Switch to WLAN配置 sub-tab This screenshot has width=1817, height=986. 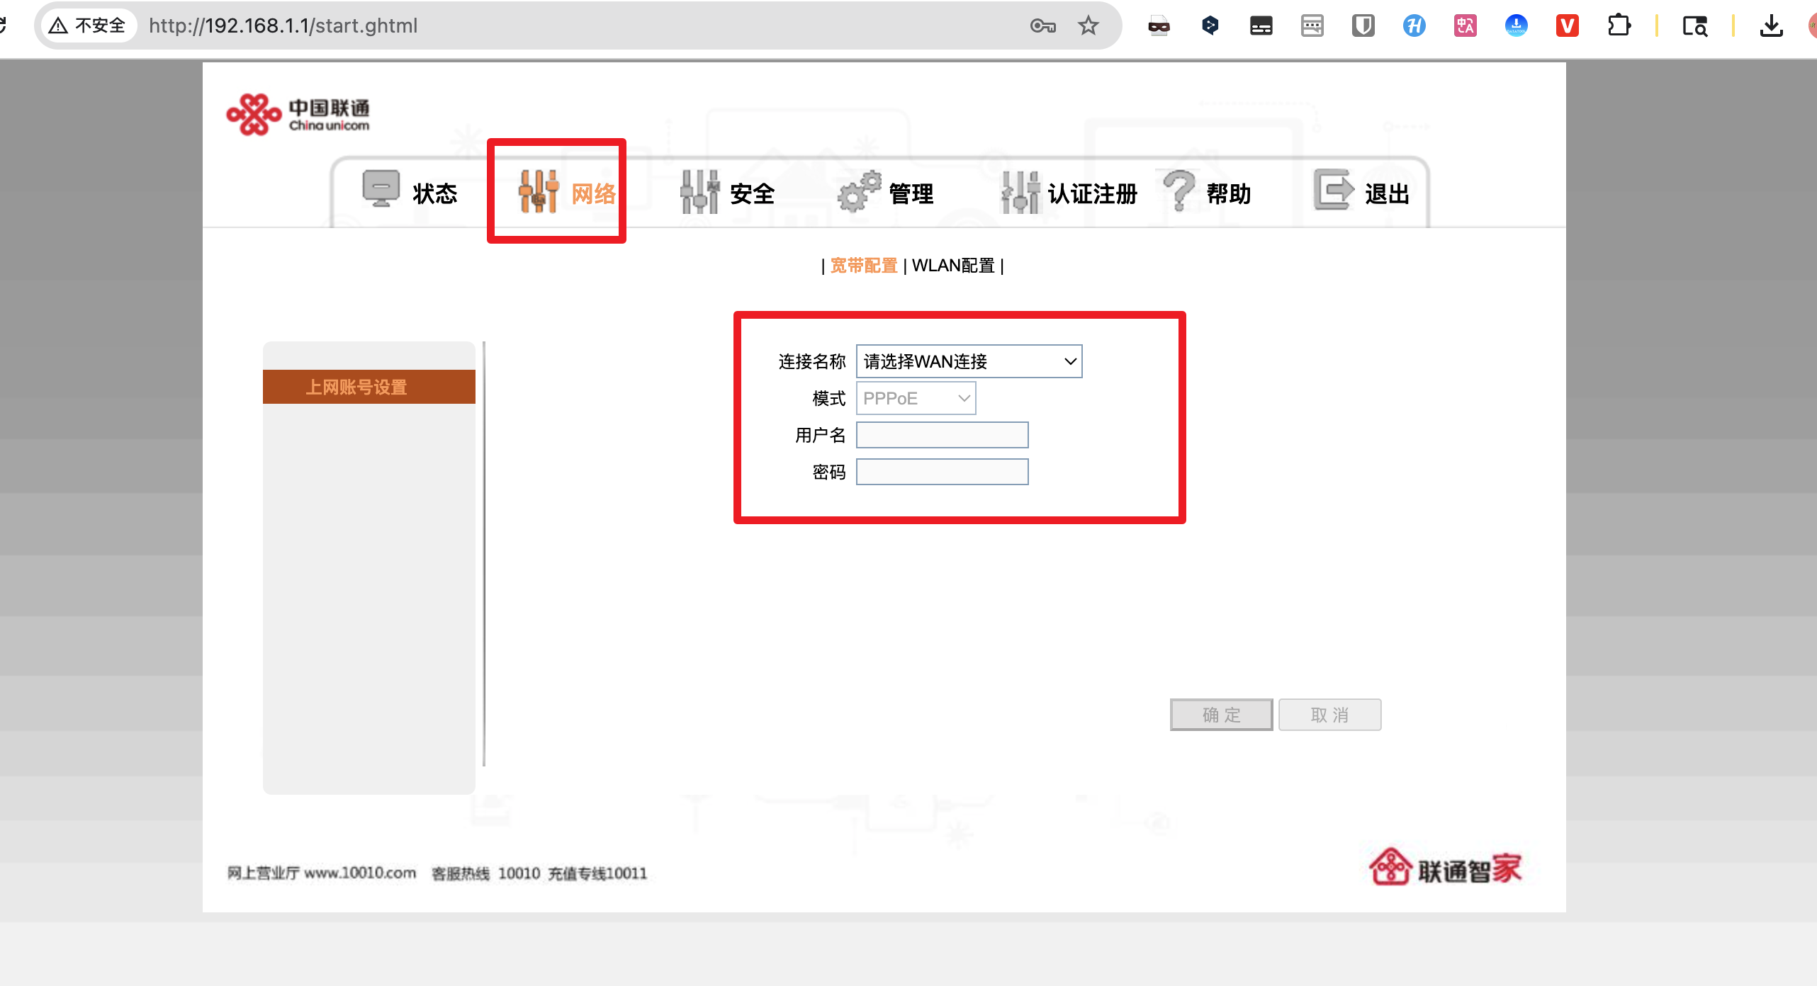pyautogui.click(x=953, y=266)
